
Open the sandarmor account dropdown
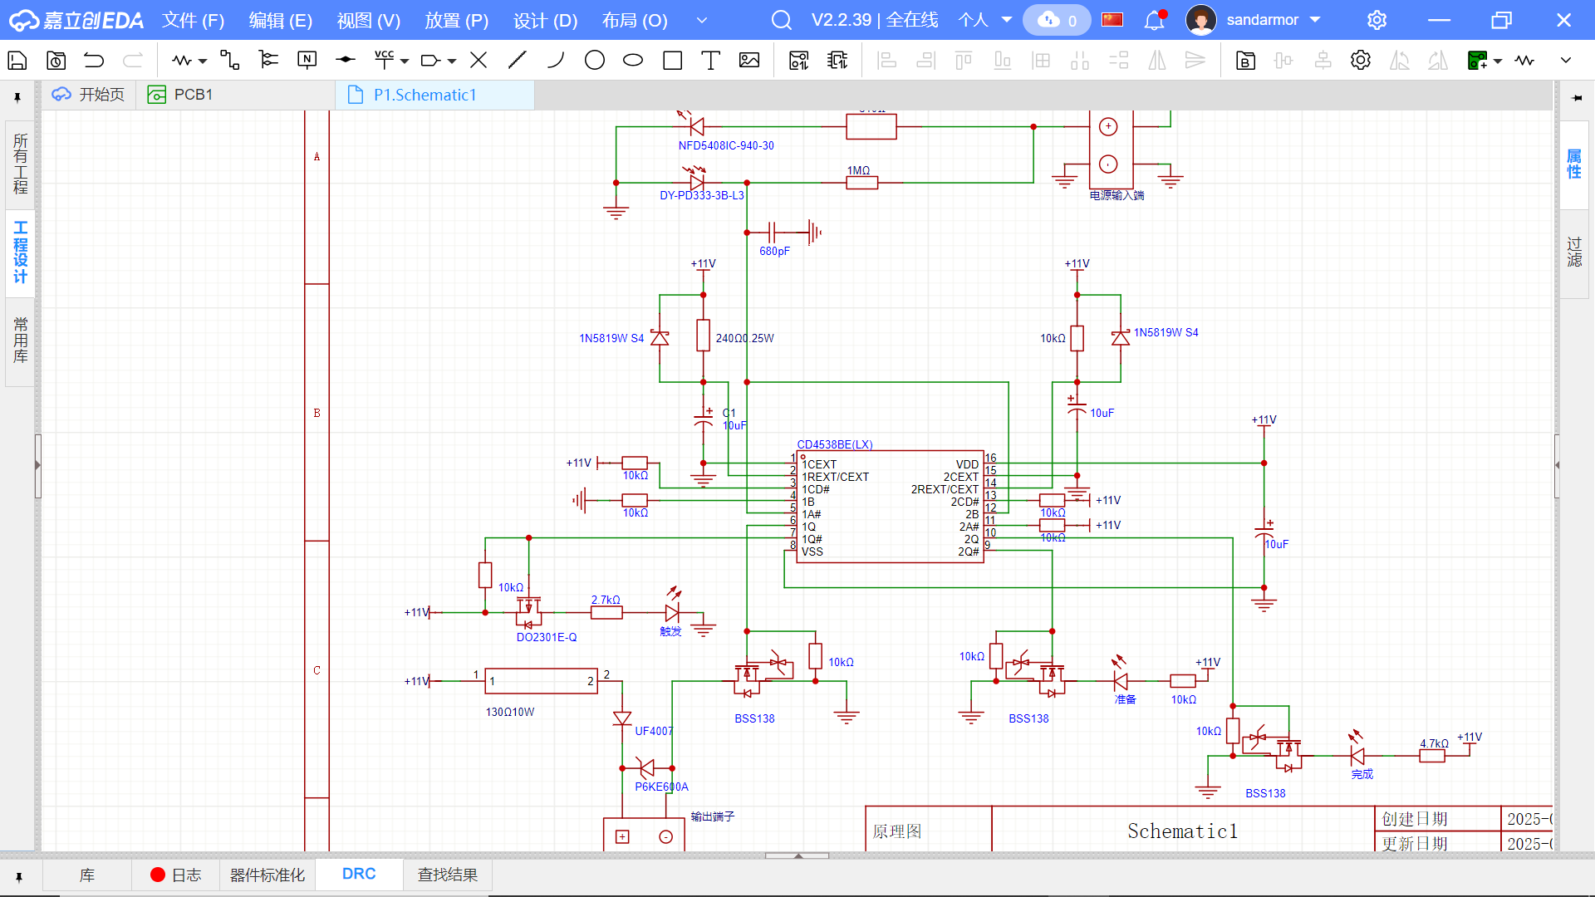point(1315,20)
